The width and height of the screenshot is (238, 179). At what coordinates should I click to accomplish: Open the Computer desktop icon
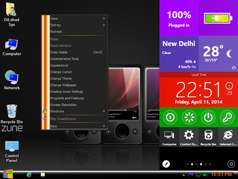pos(12,47)
